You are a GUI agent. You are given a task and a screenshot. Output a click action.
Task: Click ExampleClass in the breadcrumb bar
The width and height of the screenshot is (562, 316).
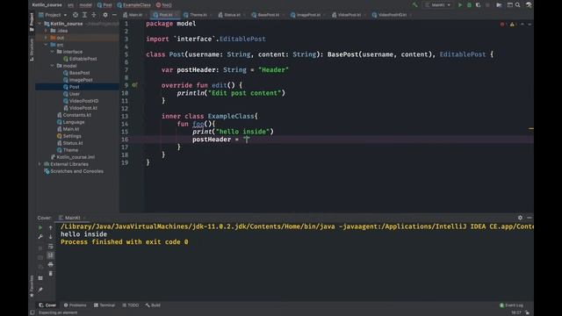(x=134, y=5)
